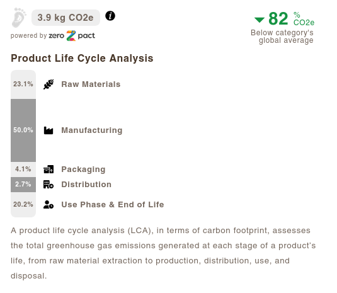Click the green downward triangle beside 82
This screenshot has height=293, width=337.
260,20
